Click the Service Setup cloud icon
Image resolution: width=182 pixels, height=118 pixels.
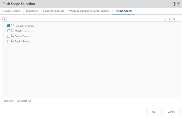[x=12, y=36]
